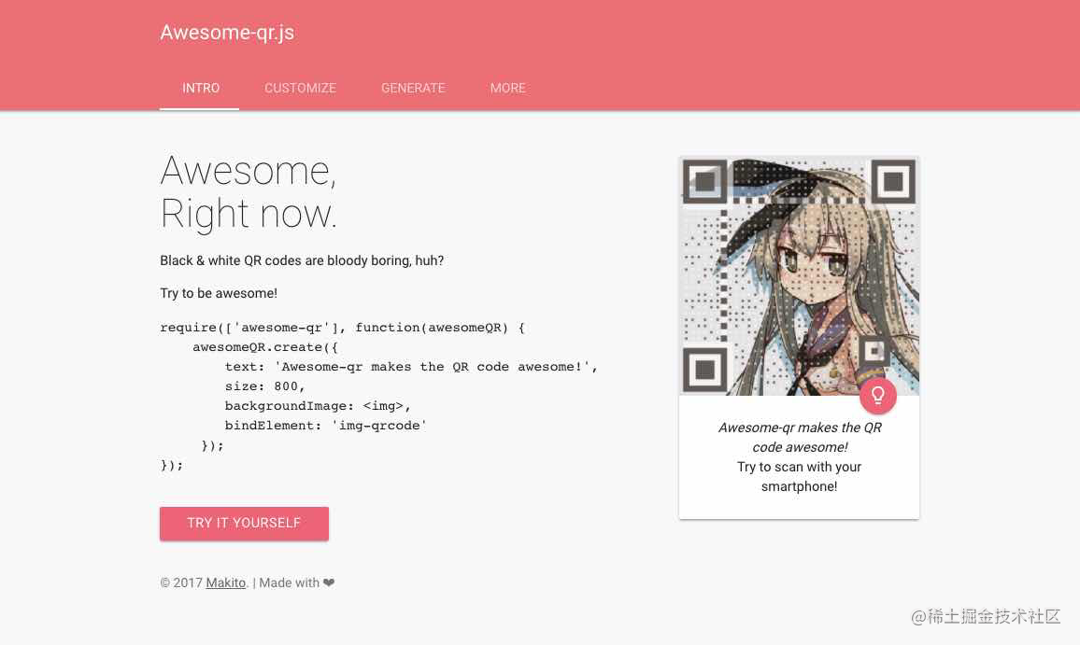Image resolution: width=1080 pixels, height=645 pixels.
Task: Click the TRY IT YOURSELF button
Action: click(244, 523)
